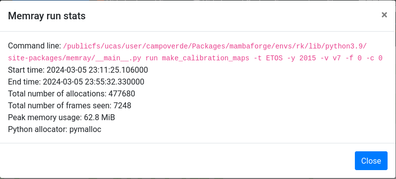The height and width of the screenshot is (179, 396).
Task: Click the Memray run stats title
Action: coord(47,16)
